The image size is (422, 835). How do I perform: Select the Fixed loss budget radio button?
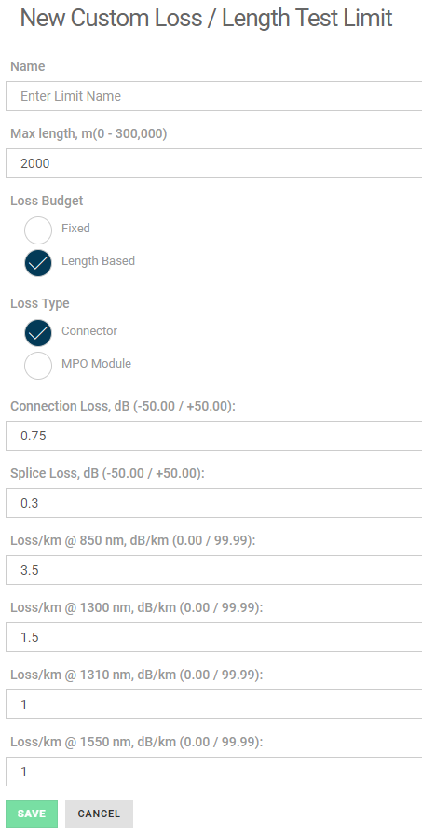point(38,230)
